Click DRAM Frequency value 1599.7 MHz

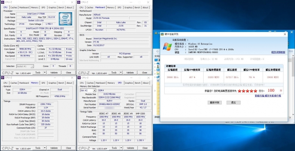(x=45, y=104)
